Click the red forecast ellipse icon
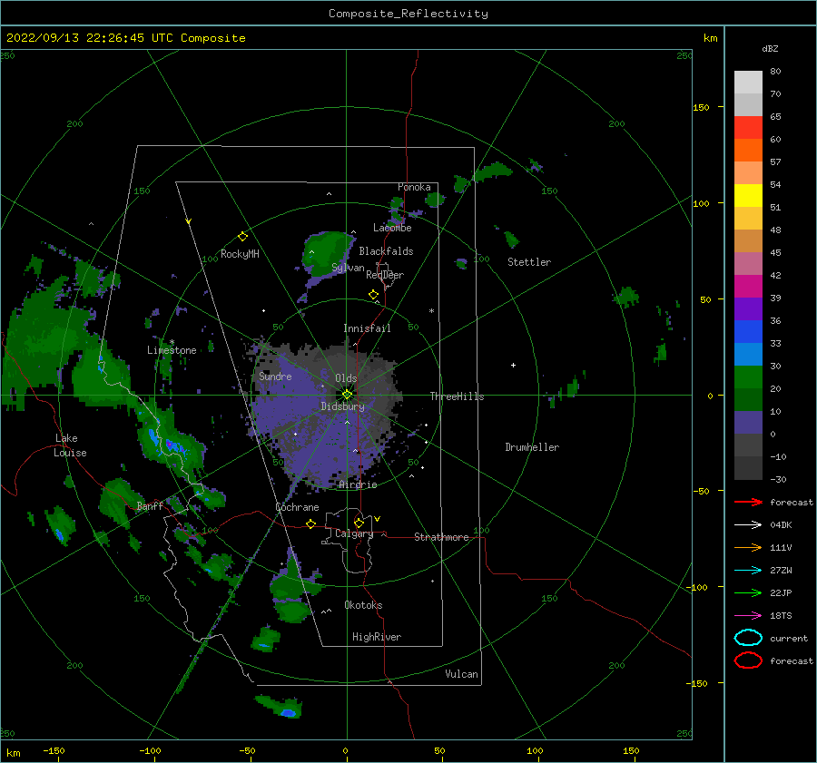The height and width of the screenshot is (763, 817). point(748,660)
